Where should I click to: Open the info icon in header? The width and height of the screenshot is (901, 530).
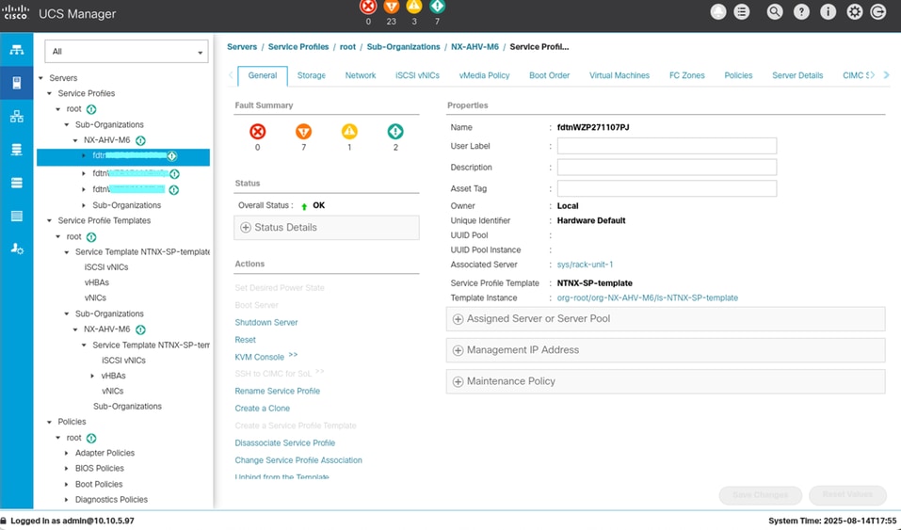(x=828, y=12)
